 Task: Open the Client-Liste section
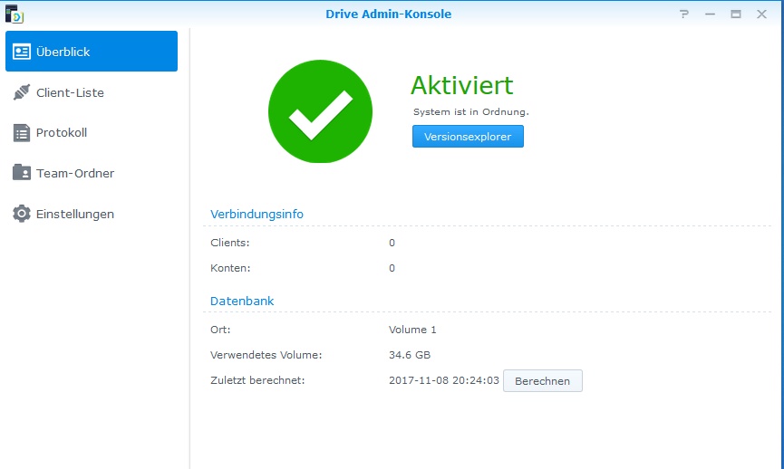[x=70, y=92]
